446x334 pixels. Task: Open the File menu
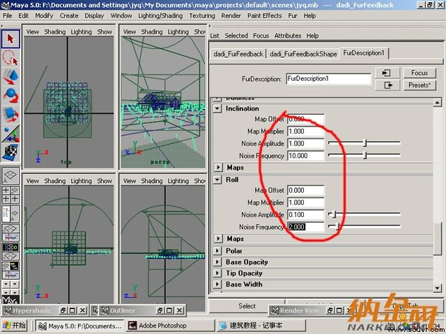pos(8,15)
